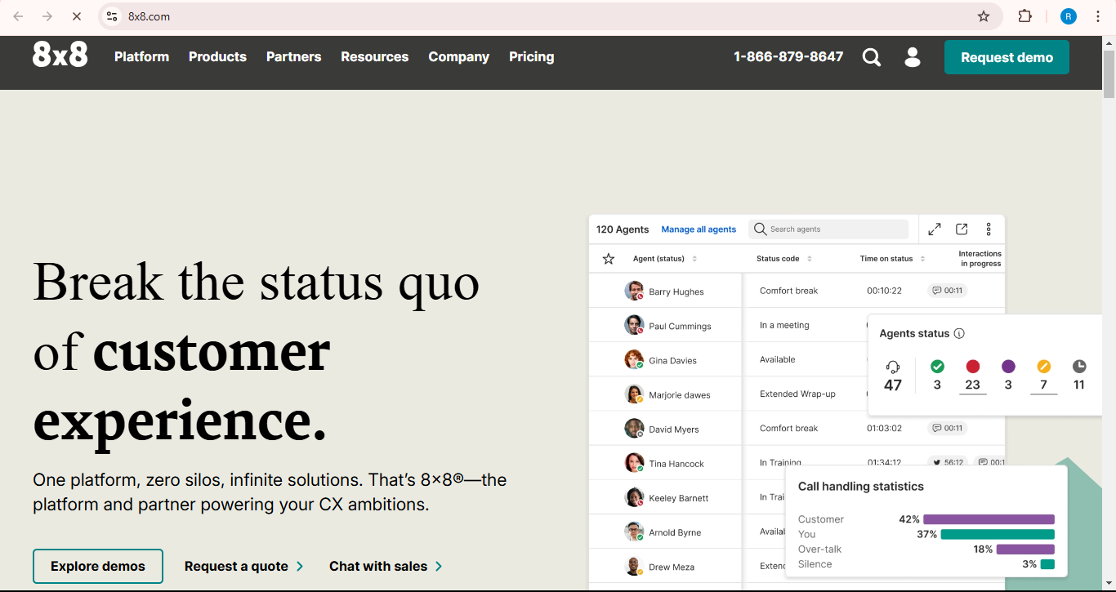Call the 1-866-879-8647 phone link
The image size is (1116, 592).
pyautogui.click(x=788, y=56)
